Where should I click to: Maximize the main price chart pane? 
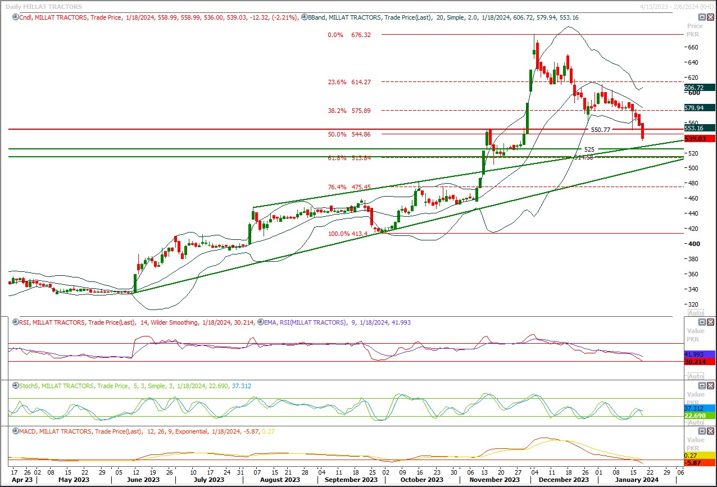click(x=702, y=17)
